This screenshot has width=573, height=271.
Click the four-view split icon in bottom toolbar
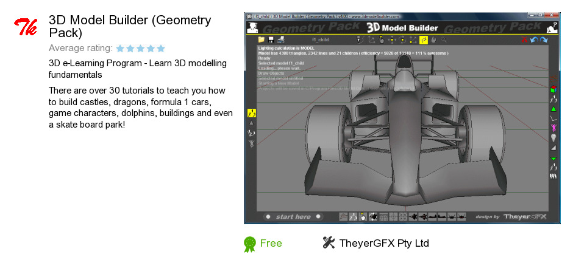(x=403, y=217)
